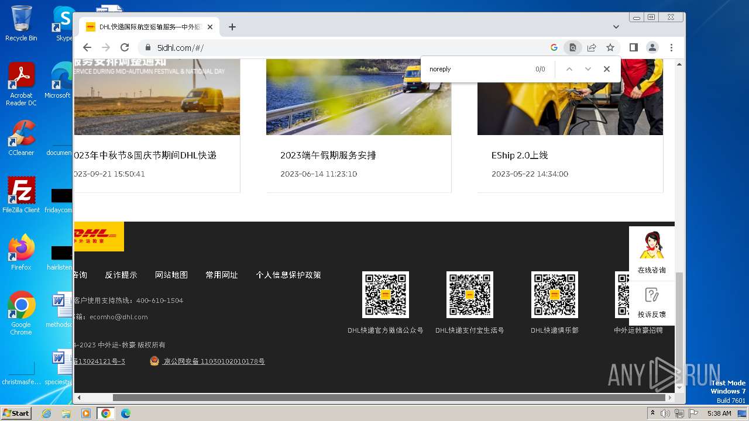This screenshot has height=421, width=749.
Task: Open 反诈提示 footer link
Action: click(121, 275)
